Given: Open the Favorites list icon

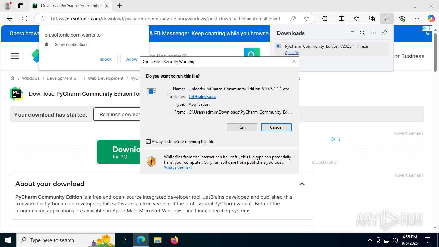Looking at the screenshot, I should pos(357,19).
